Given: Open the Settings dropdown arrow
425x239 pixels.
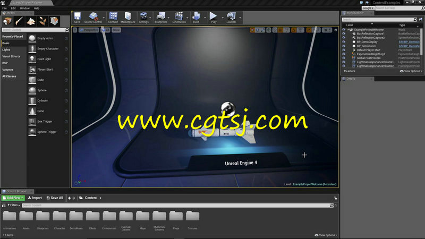Looking at the screenshot, I should click(150, 18).
